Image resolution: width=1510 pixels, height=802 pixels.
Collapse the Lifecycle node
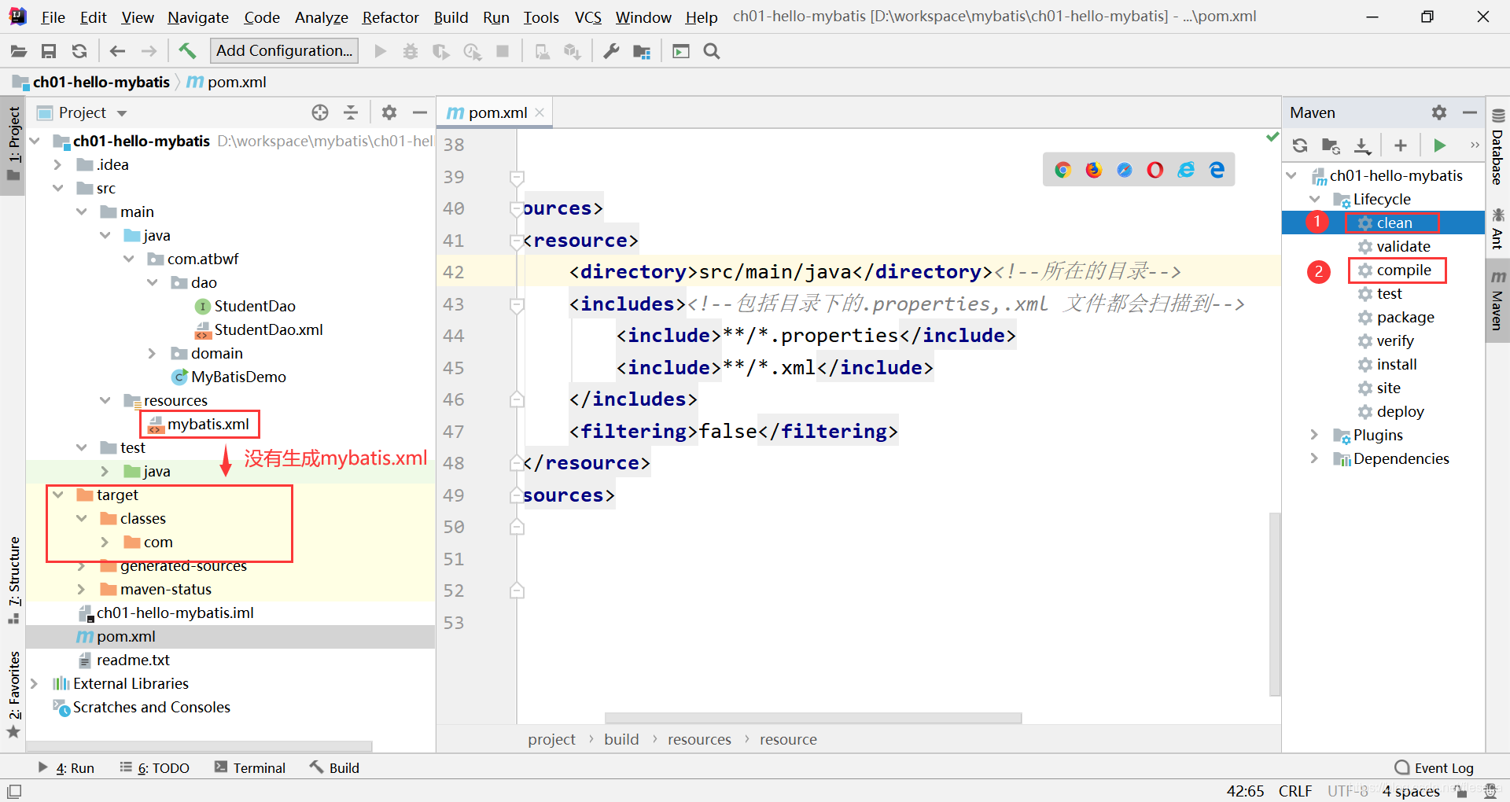[x=1316, y=199]
